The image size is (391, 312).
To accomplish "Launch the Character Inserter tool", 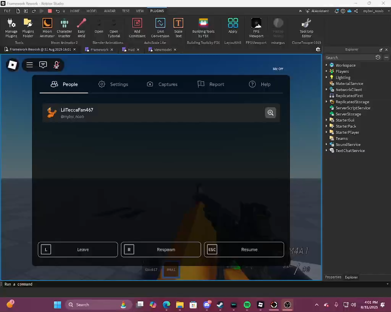I will (64, 27).
